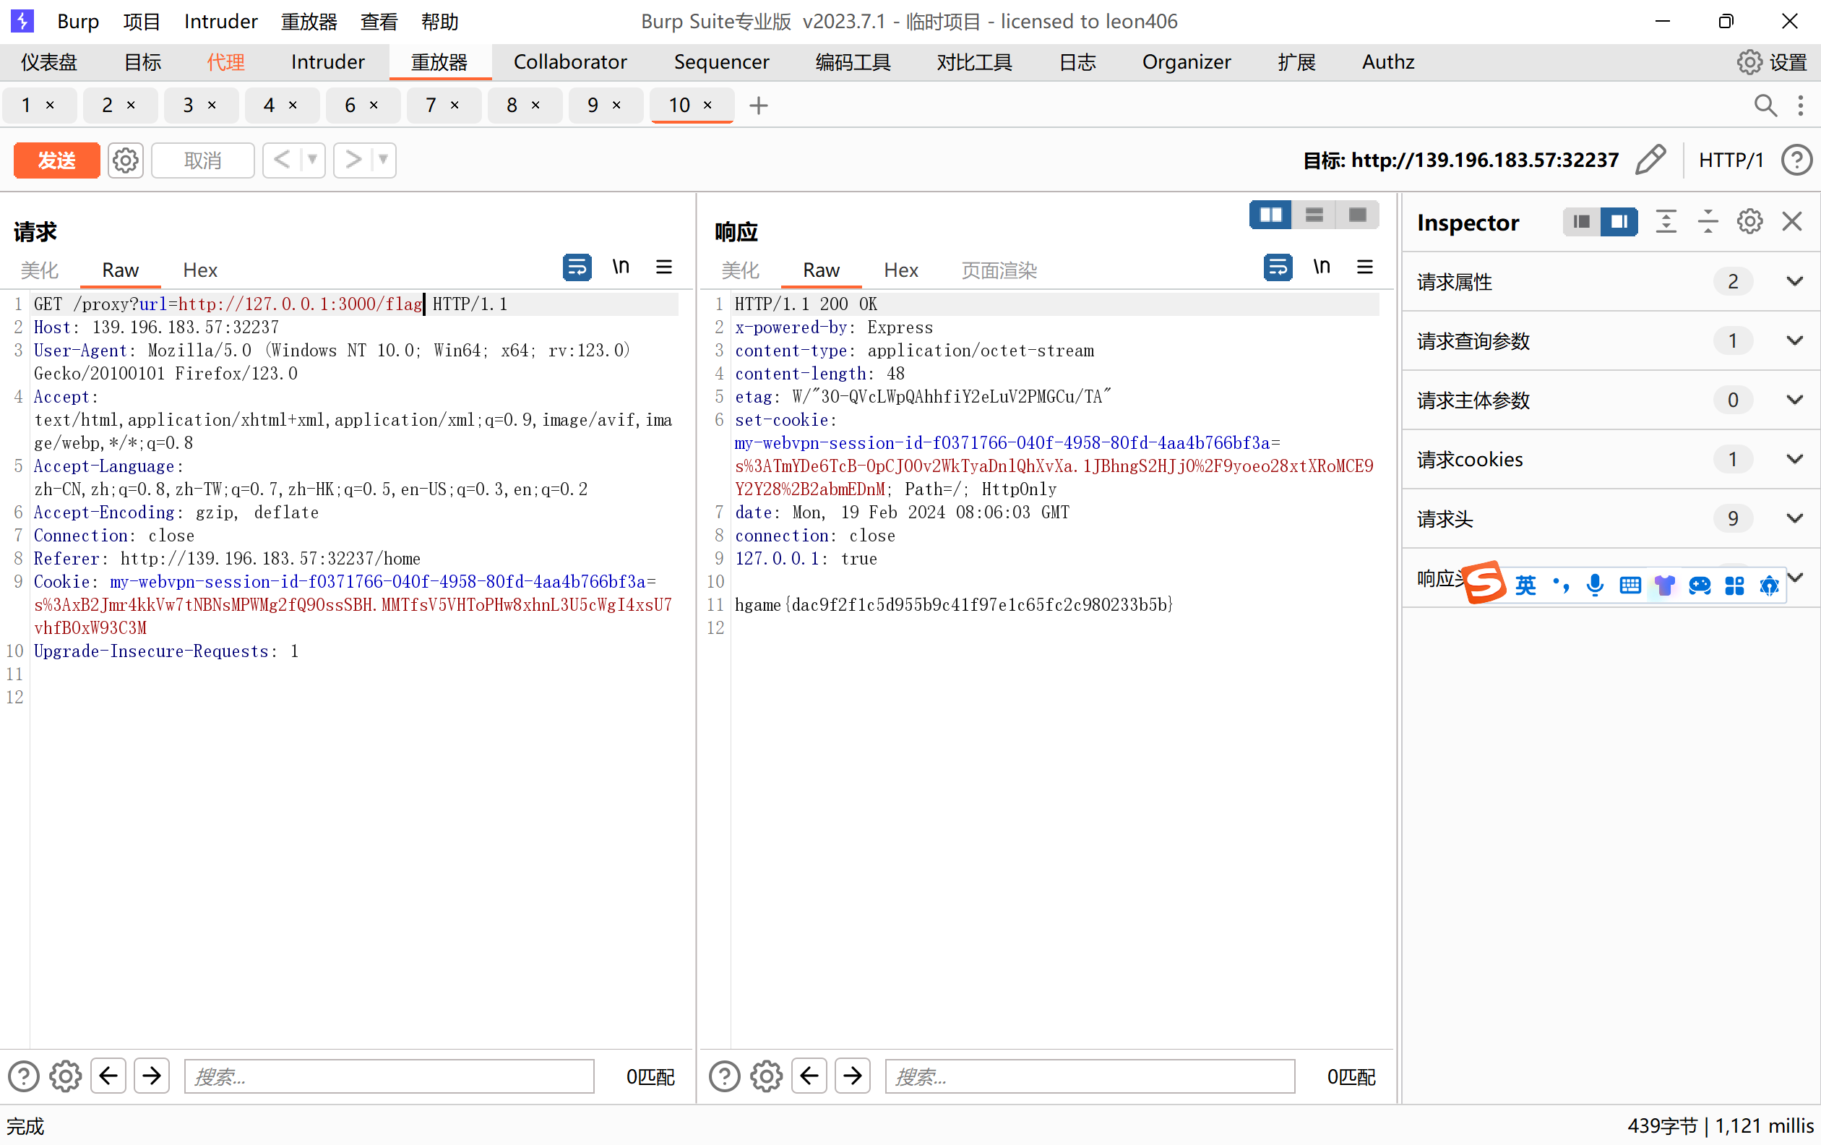The height and width of the screenshot is (1145, 1821).
Task: Switch to Repeater tab 6
Action: pos(350,105)
